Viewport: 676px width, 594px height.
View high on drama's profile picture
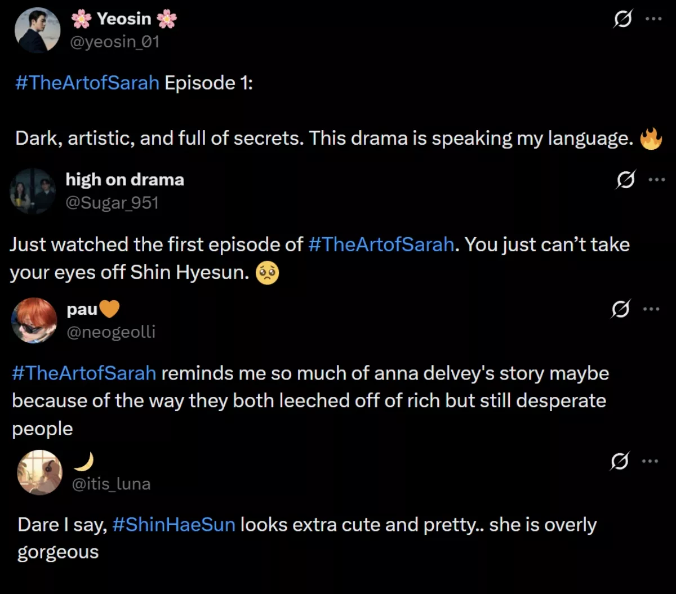[x=33, y=191]
